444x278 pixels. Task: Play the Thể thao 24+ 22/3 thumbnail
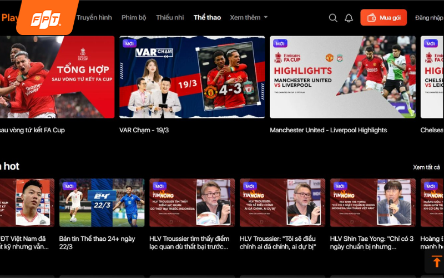coord(102,202)
